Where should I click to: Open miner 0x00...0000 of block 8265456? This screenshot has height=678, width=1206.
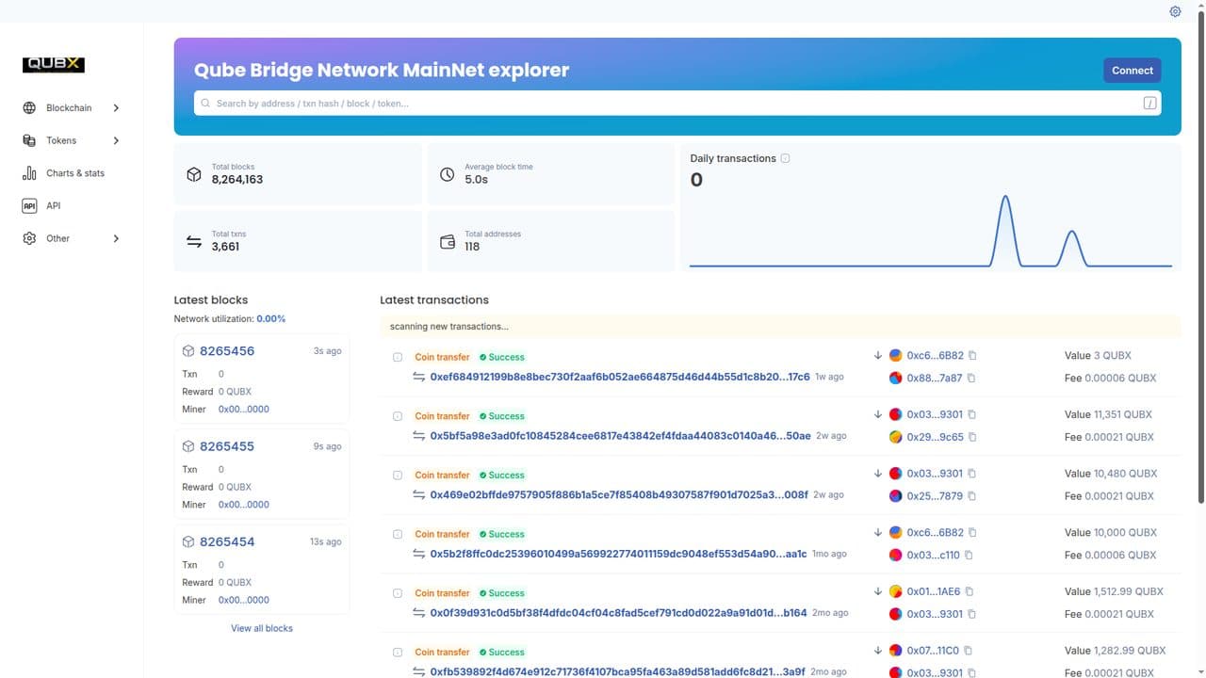pyautogui.click(x=244, y=410)
